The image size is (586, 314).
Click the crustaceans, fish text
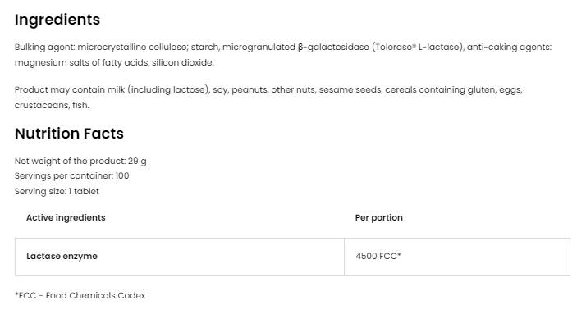click(52, 105)
